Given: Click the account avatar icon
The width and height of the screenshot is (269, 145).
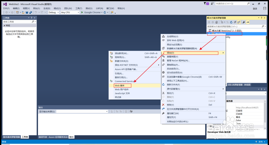Looking at the screenshot, I should point(264,8).
